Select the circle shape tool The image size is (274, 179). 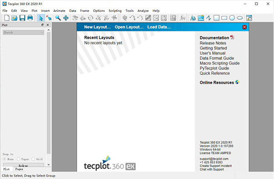(232, 18)
